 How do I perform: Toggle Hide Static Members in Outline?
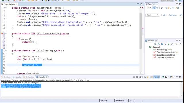(x=165, y=44)
